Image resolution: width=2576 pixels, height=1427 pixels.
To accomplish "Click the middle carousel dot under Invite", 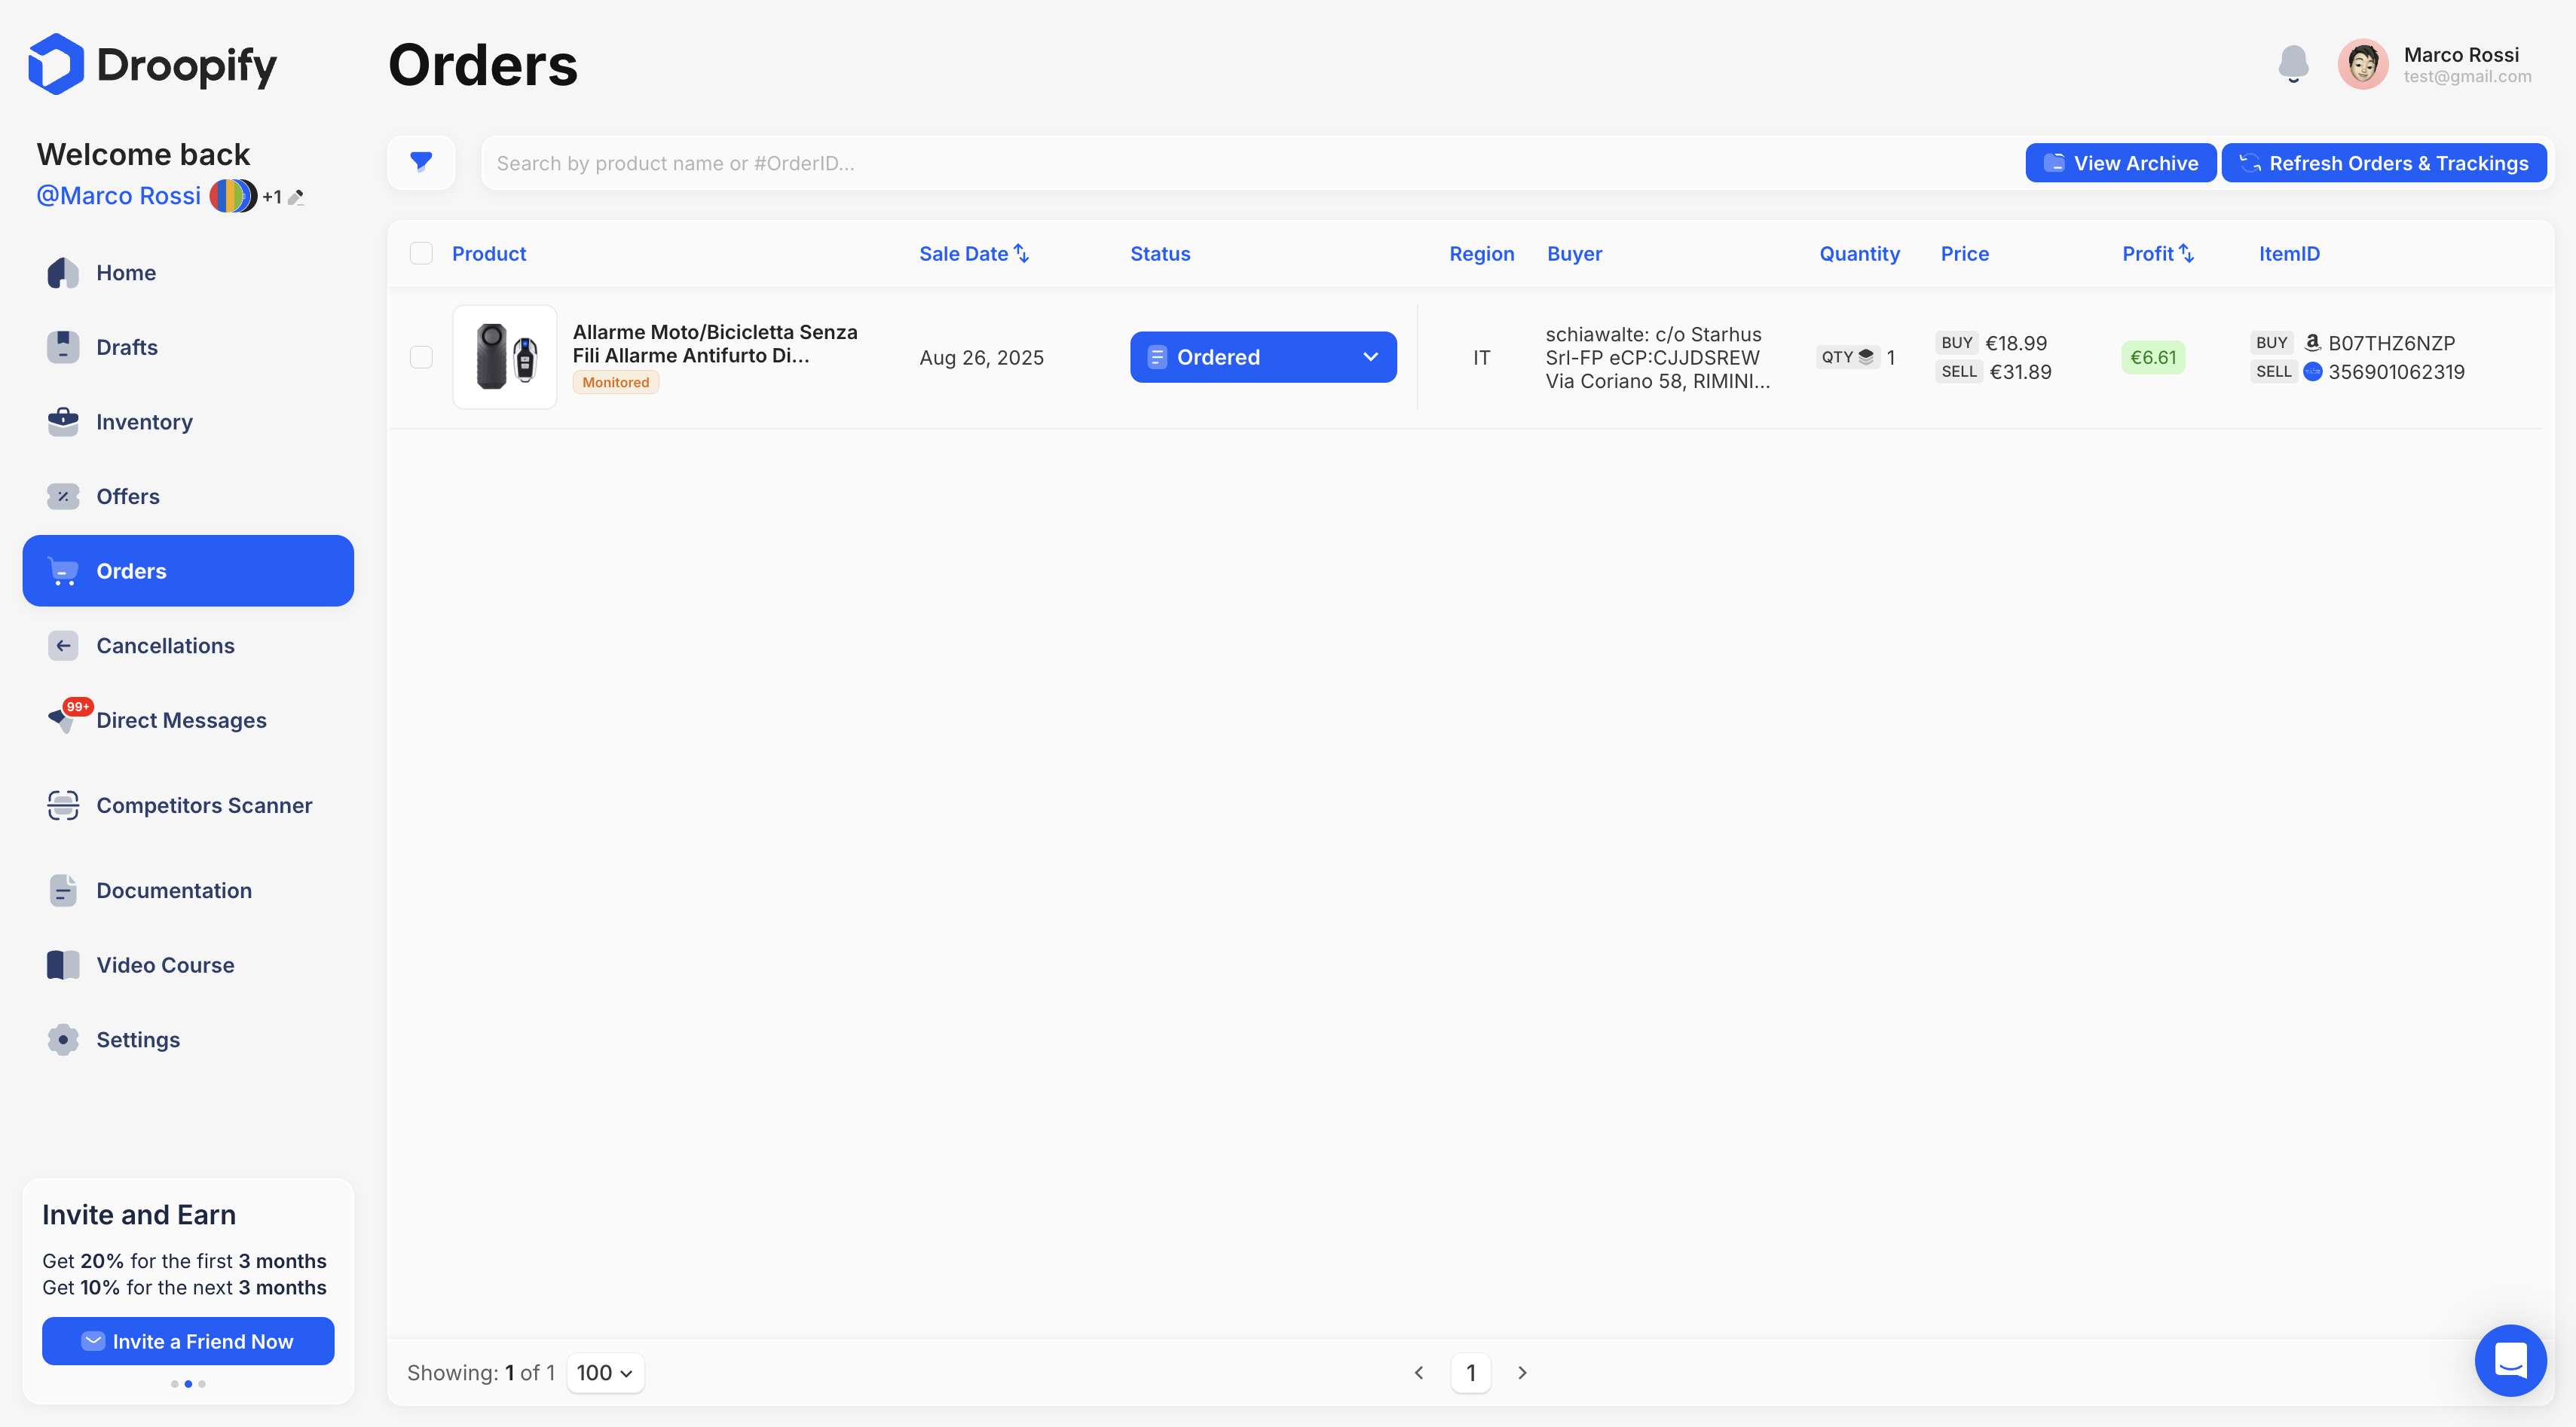I will pos(188,1384).
